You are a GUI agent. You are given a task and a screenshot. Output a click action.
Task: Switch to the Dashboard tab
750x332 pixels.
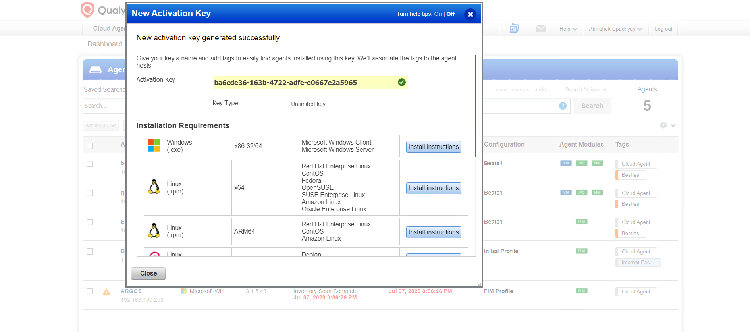[x=105, y=44]
